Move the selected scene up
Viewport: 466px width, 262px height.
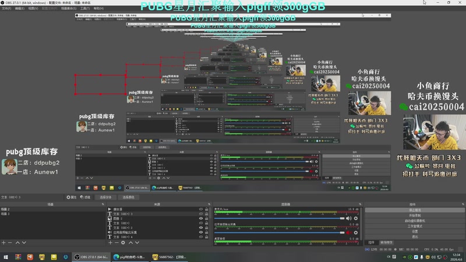17,243
